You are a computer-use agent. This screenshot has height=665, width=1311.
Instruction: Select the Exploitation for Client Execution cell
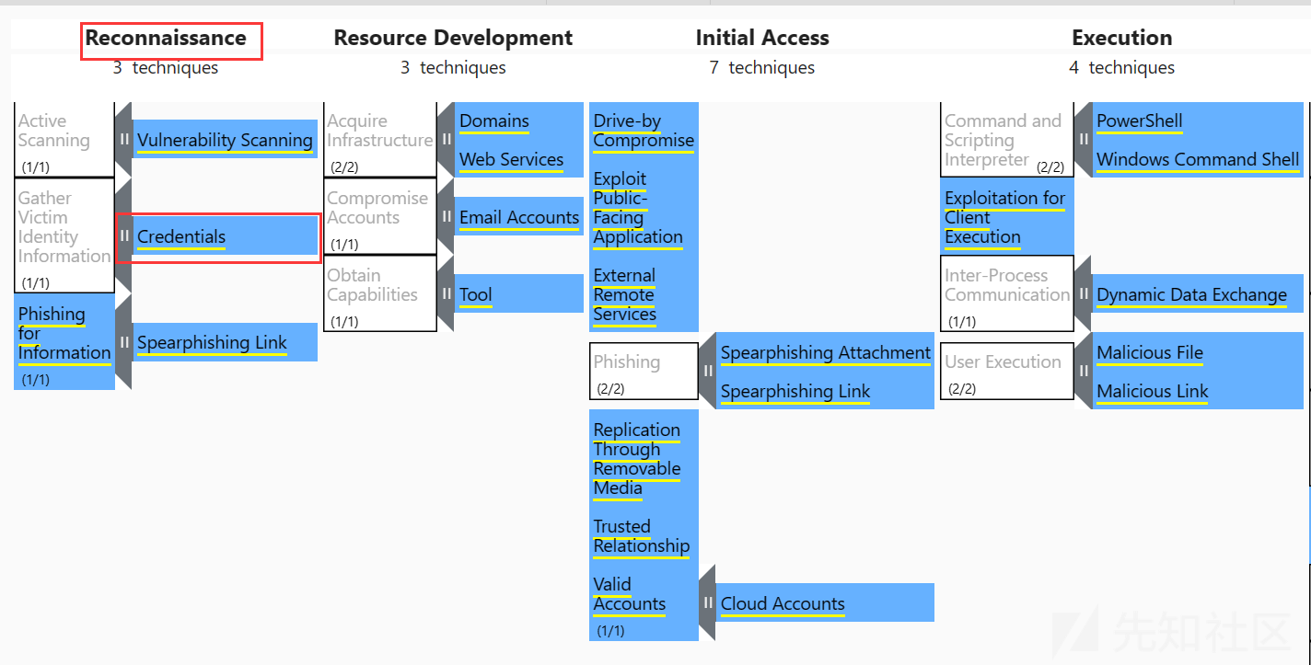pos(1007,217)
